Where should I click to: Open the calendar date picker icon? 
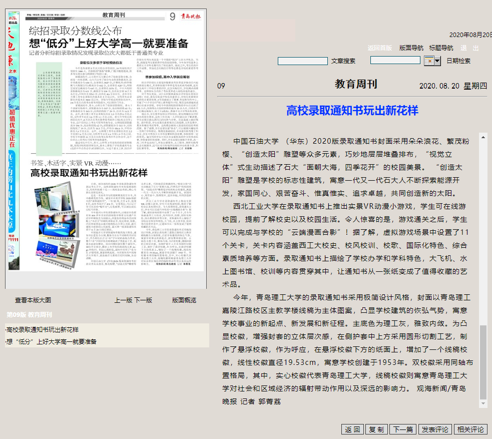429,61
